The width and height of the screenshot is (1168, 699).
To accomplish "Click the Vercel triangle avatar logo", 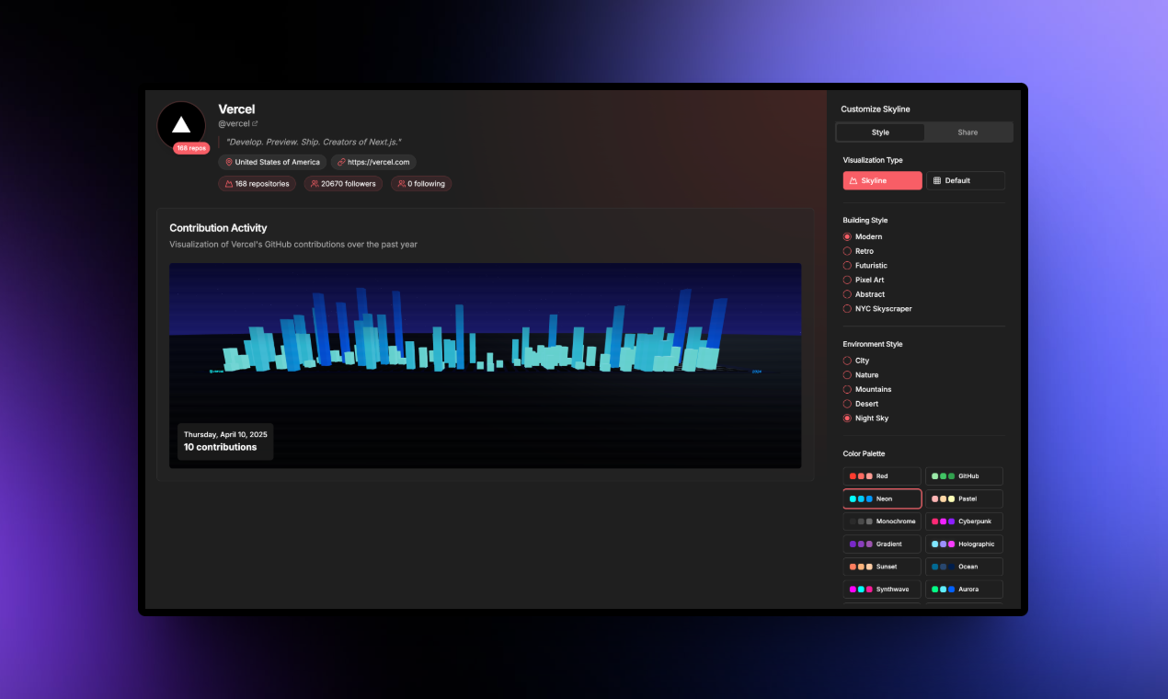I will [x=181, y=125].
